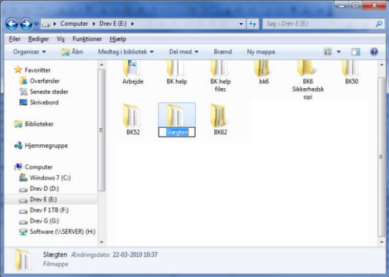389x277 pixels.
Task: Open the Vis menu
Action: (61, 39)
